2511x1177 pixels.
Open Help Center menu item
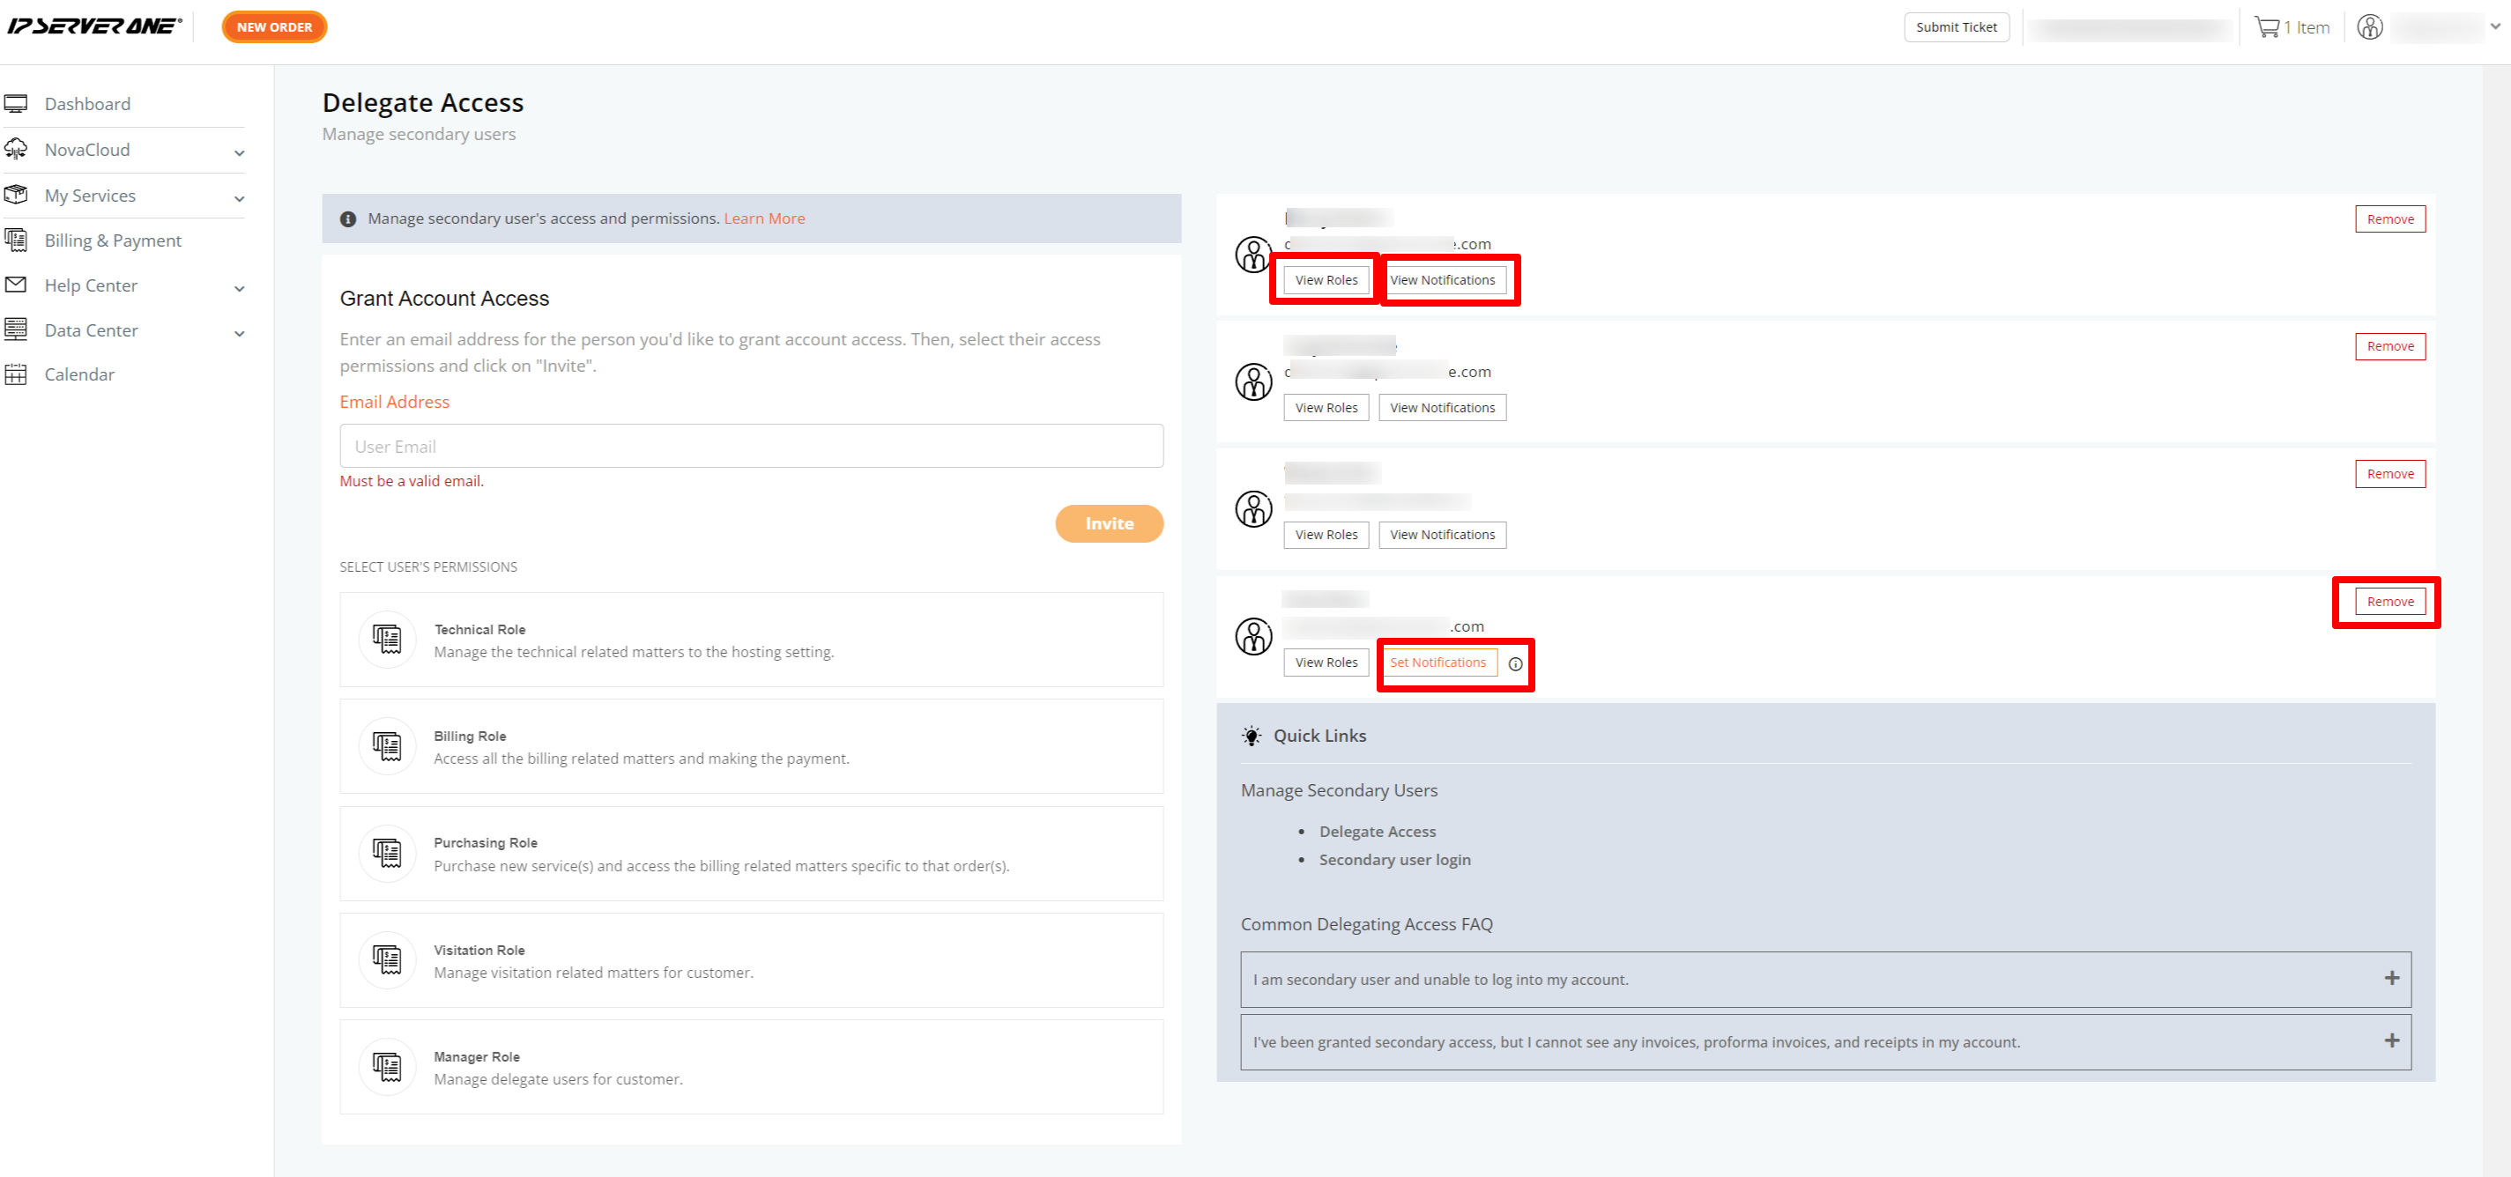point(91,285)
